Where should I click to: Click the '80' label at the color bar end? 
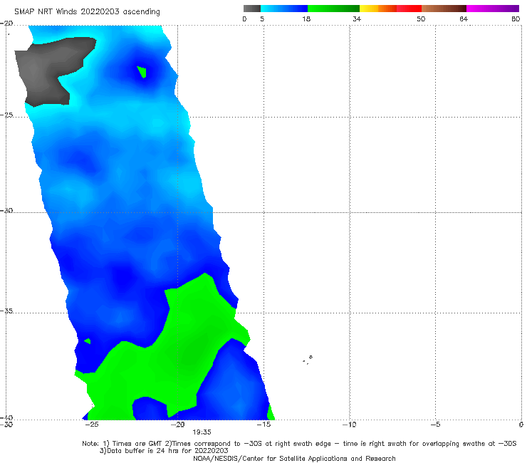[516, 19]
